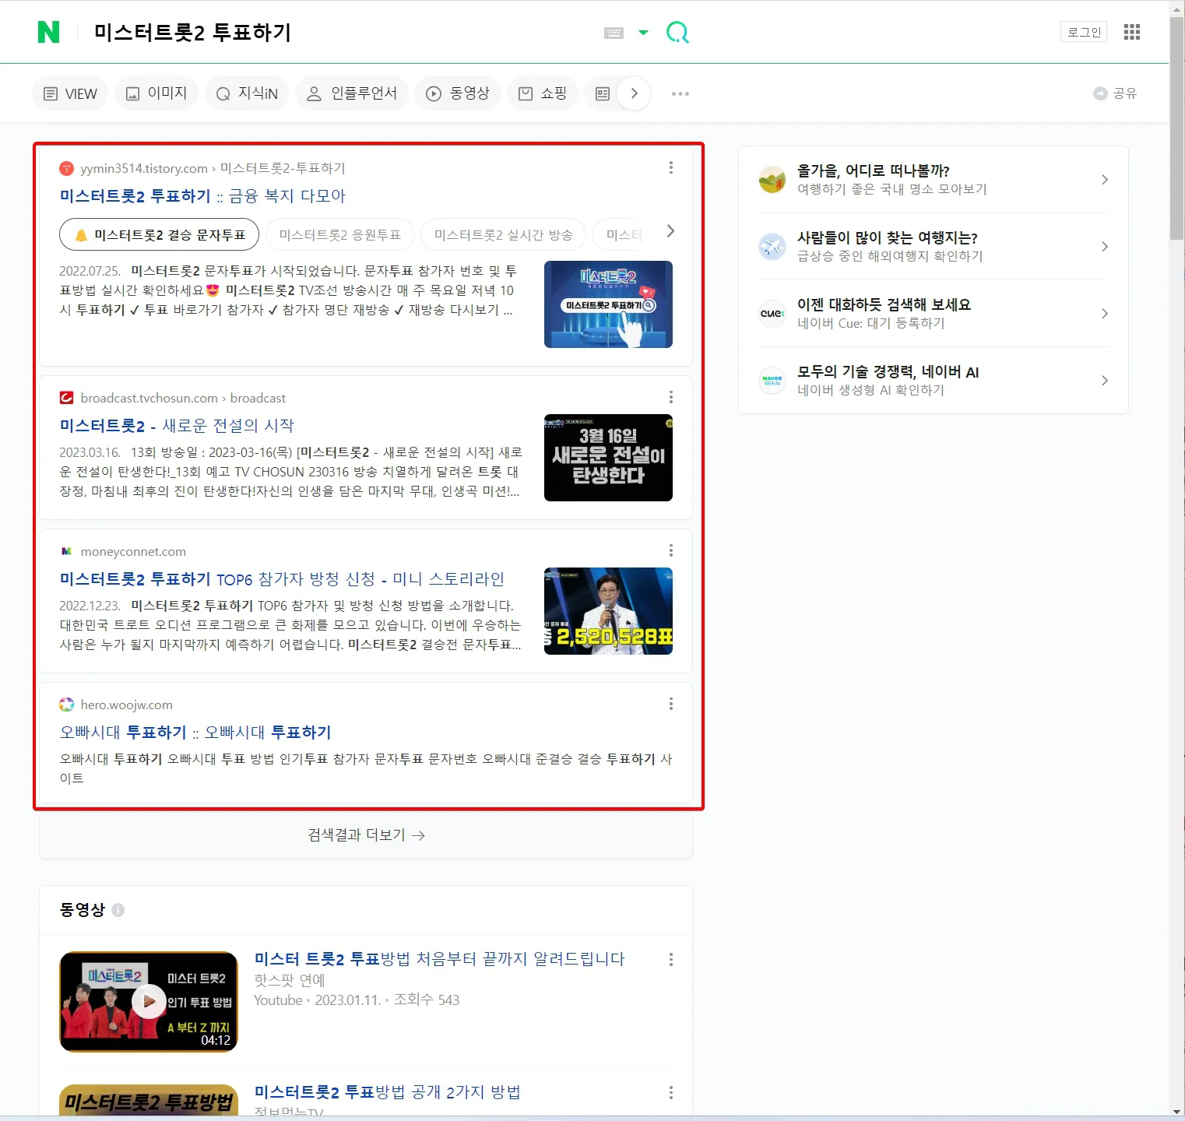The height and width of the screenshot is (1121, 1185).
Task: Click the 공유 share button
Action: 1115,93
